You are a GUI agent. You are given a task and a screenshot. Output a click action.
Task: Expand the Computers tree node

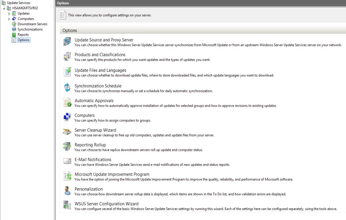click(9, 19)
